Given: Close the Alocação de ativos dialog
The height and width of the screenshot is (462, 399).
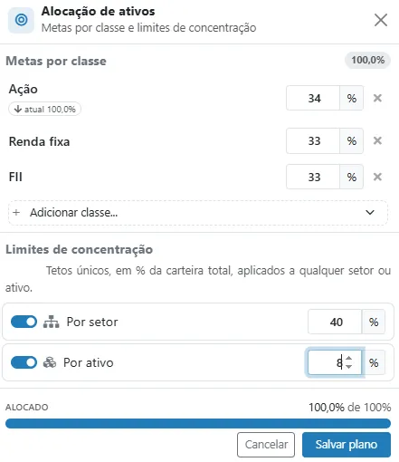Looking at the screenshot, I should [x=381, y=20].
